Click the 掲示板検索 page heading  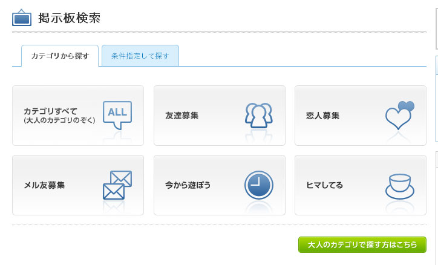point(70,18)
